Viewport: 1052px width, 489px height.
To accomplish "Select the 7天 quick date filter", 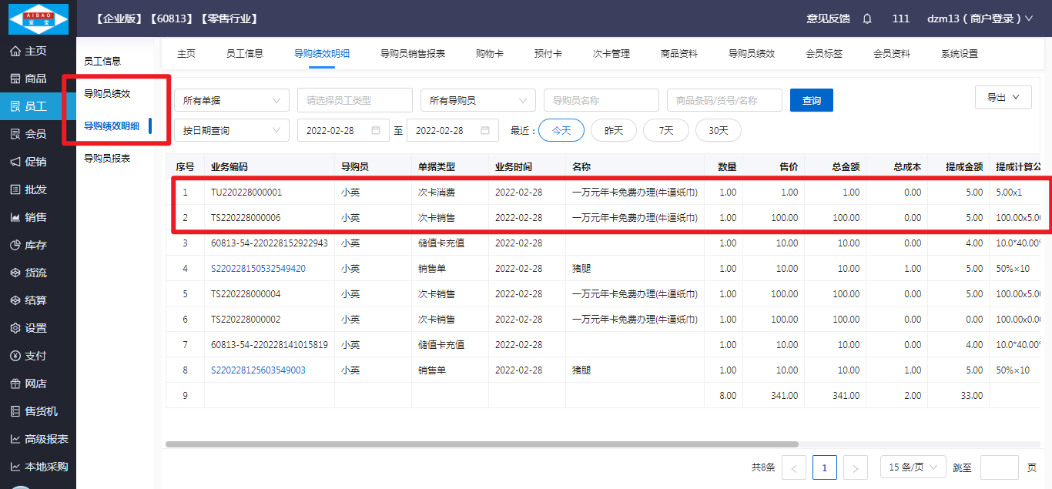I will click(666, 130).
